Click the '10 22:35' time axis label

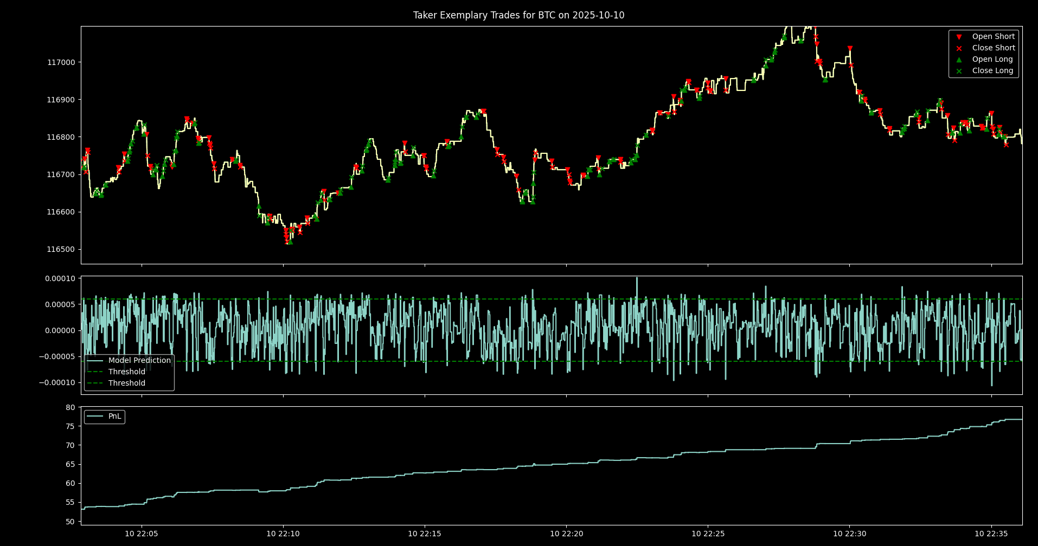pos(991,534)
